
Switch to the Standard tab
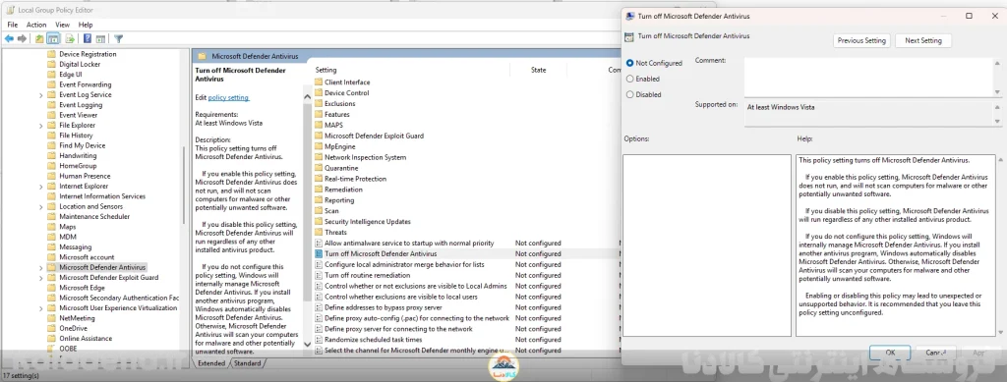247,363
